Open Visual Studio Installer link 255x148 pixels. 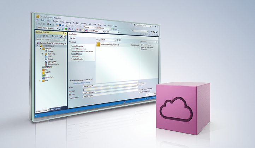[x=82, y=83]
